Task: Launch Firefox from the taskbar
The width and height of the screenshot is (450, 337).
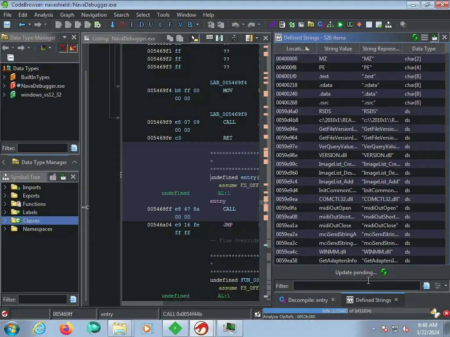Action: point(66,328)
